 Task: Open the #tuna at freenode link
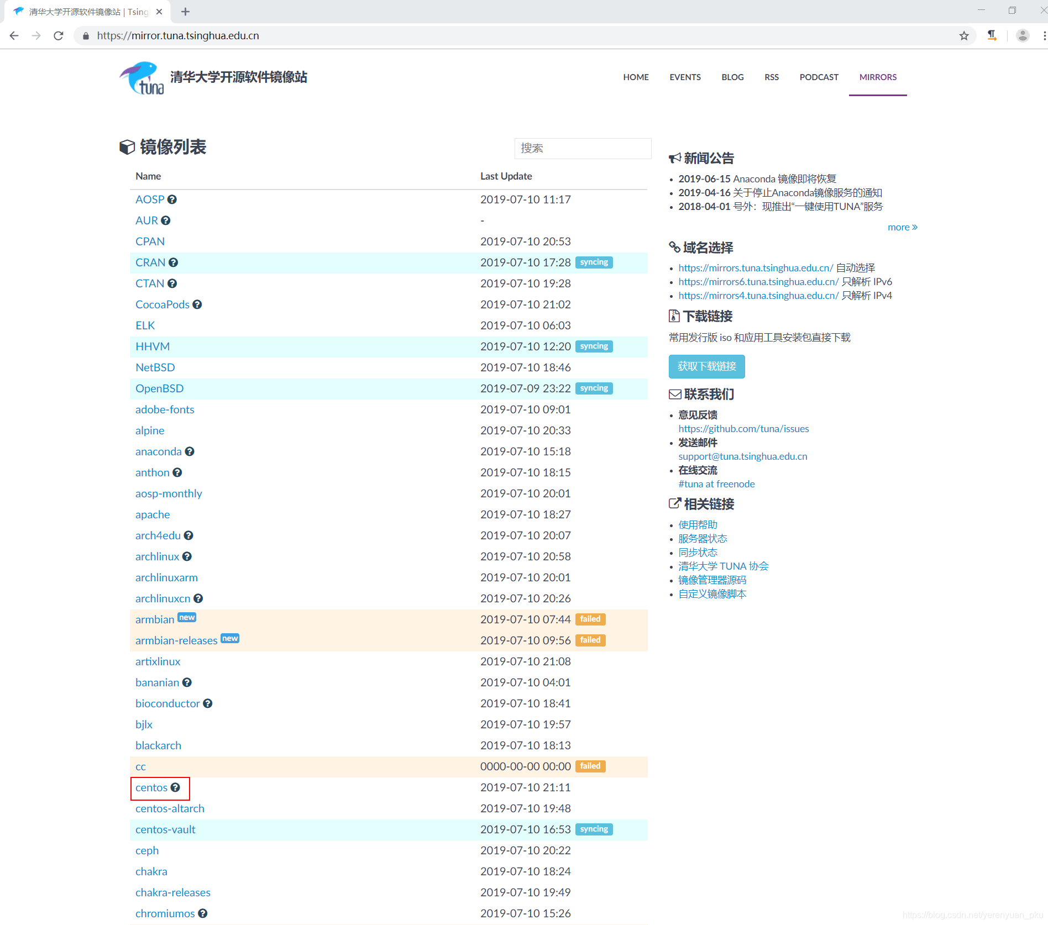[716, 484]
